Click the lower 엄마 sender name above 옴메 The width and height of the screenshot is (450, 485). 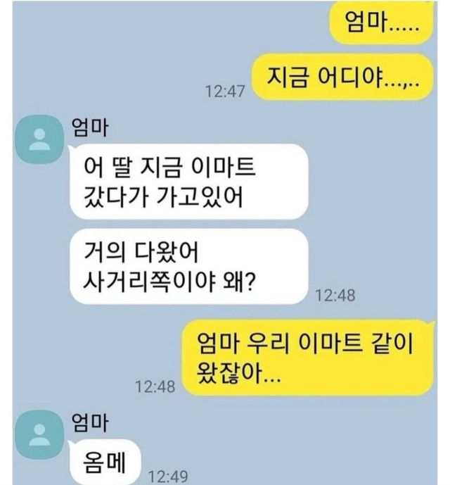pos(90,422)
